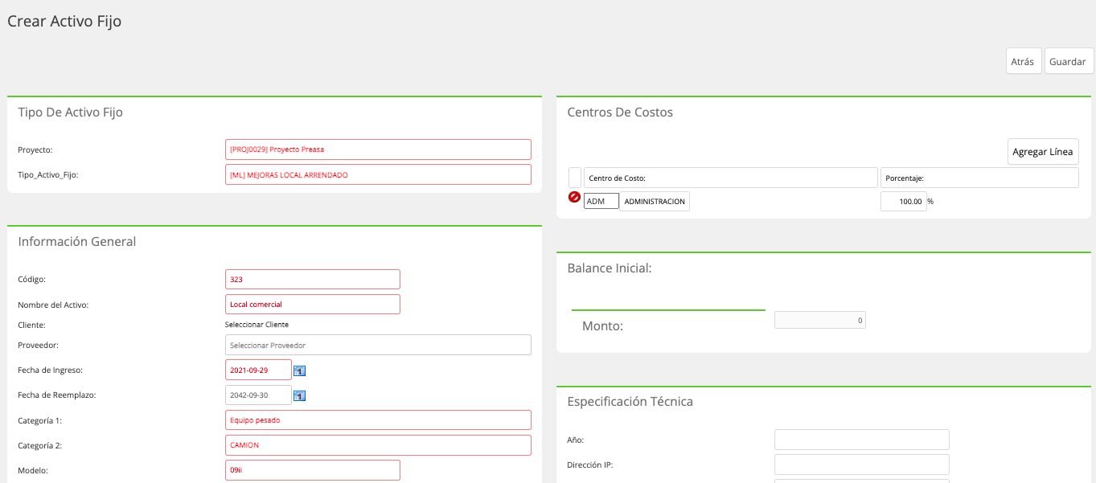This screenshot has height=483, width=1096.
Task: Select the Crear Activo Fijo page title
Action: click(64, 22)
